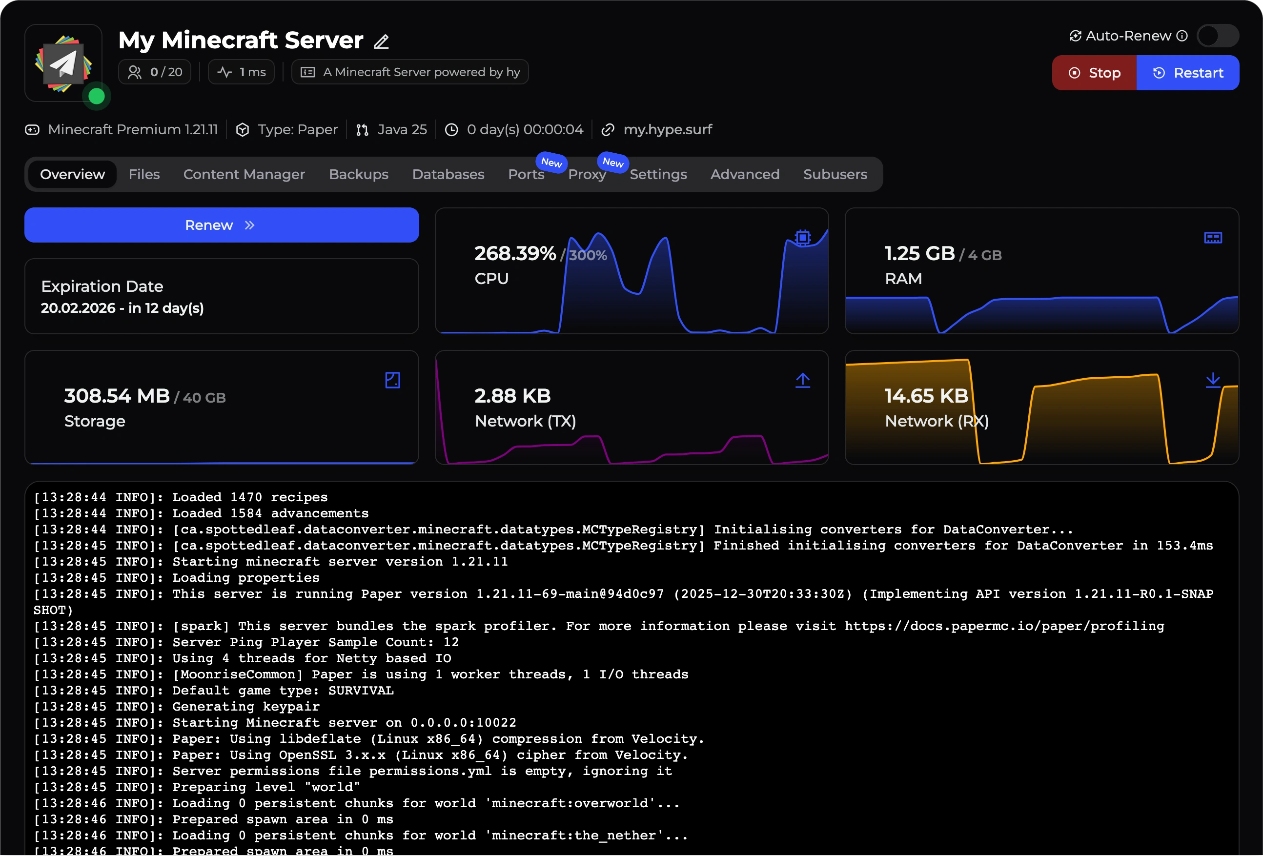This screenshot has width=1263, height=856.
Task: Go to the Subusers tab
Action: point(835,174)
